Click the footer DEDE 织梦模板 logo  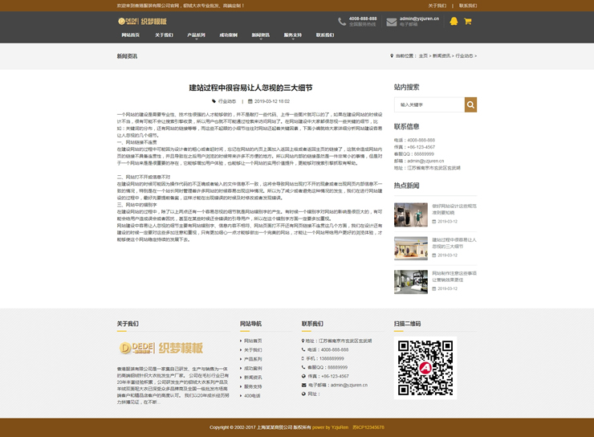(161, 347)
